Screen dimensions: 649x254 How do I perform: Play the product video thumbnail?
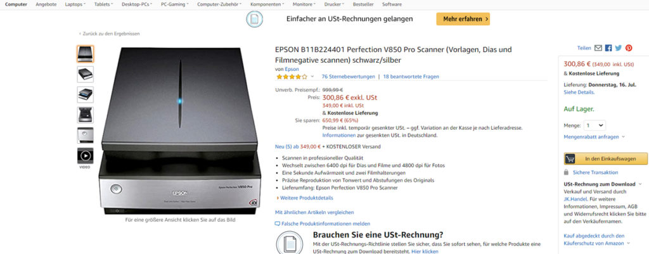click(85, 155)
